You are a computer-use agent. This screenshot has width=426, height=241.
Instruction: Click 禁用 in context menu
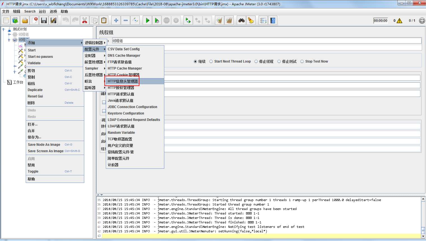click(x=55, y=165)
